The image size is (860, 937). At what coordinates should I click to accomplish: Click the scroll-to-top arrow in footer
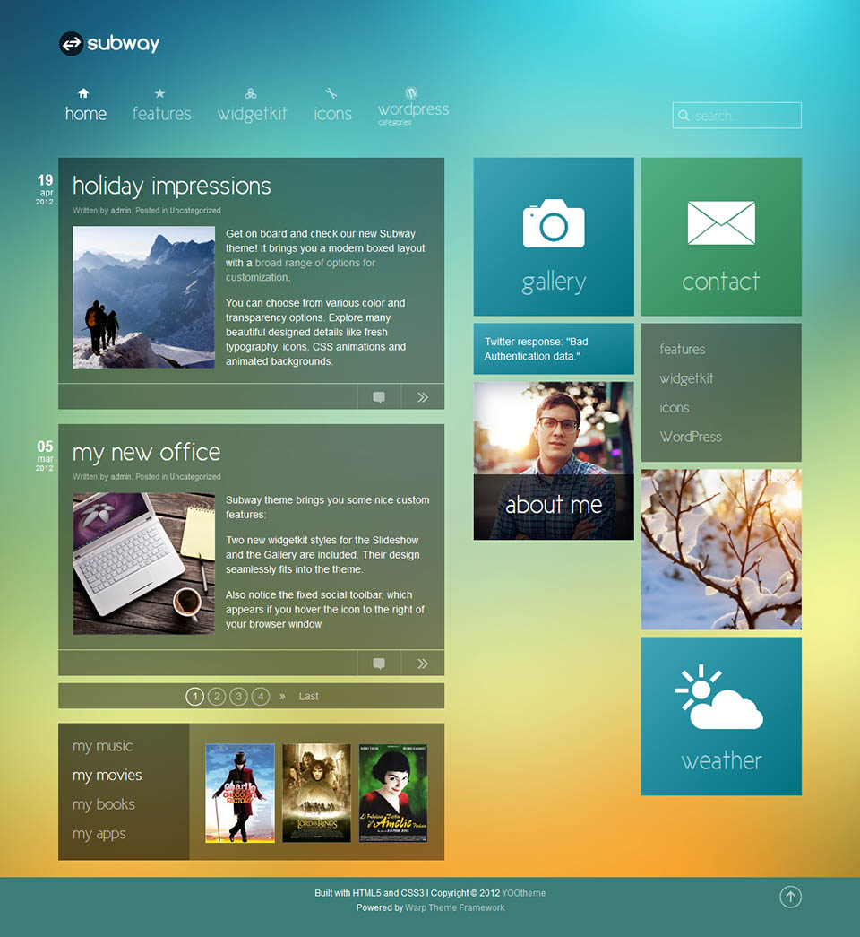pos(790,897)
